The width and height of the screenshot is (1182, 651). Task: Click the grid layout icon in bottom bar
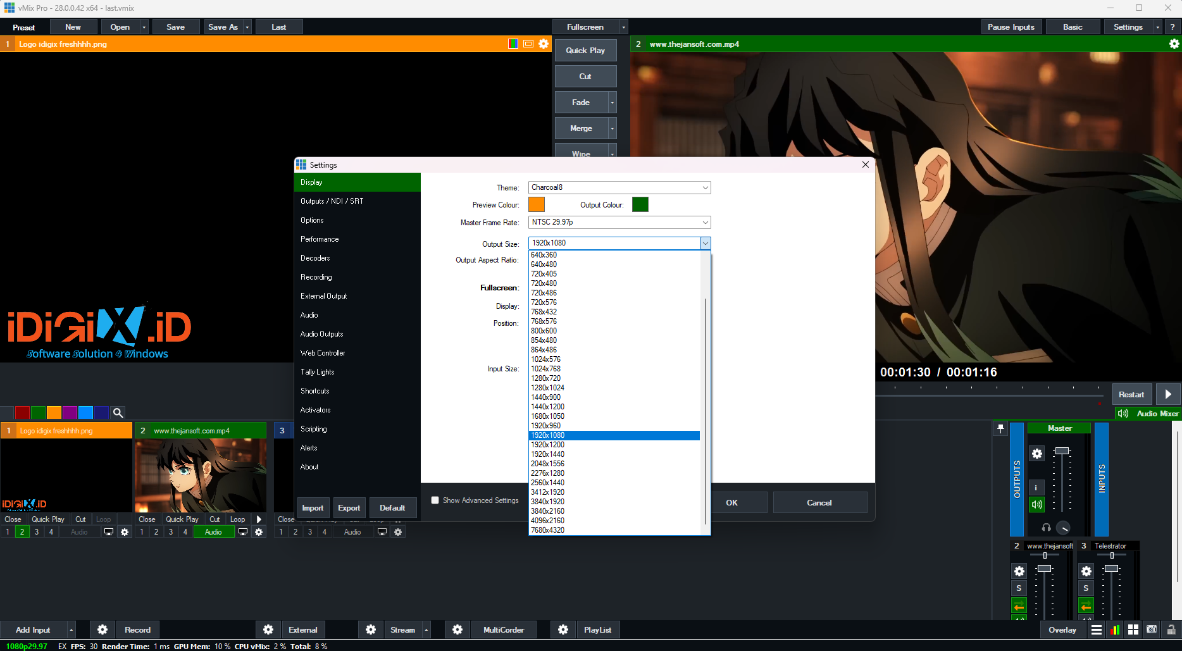(1133, 629)
